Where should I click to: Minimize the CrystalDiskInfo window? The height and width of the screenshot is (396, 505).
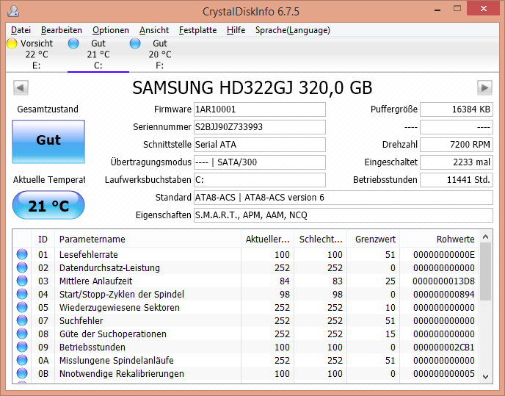click(x=437, y=10)
